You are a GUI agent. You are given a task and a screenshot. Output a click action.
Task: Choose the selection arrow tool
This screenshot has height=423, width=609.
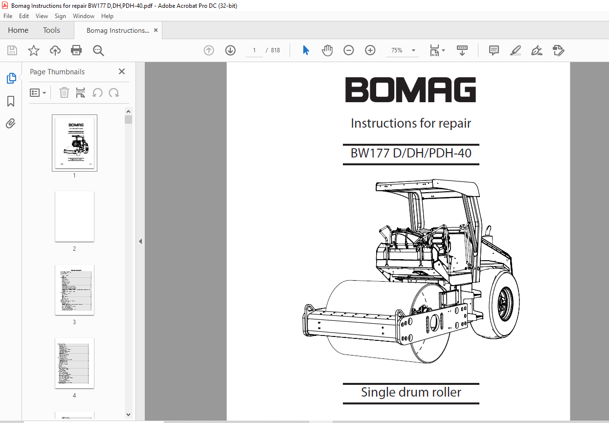[306, 50]
